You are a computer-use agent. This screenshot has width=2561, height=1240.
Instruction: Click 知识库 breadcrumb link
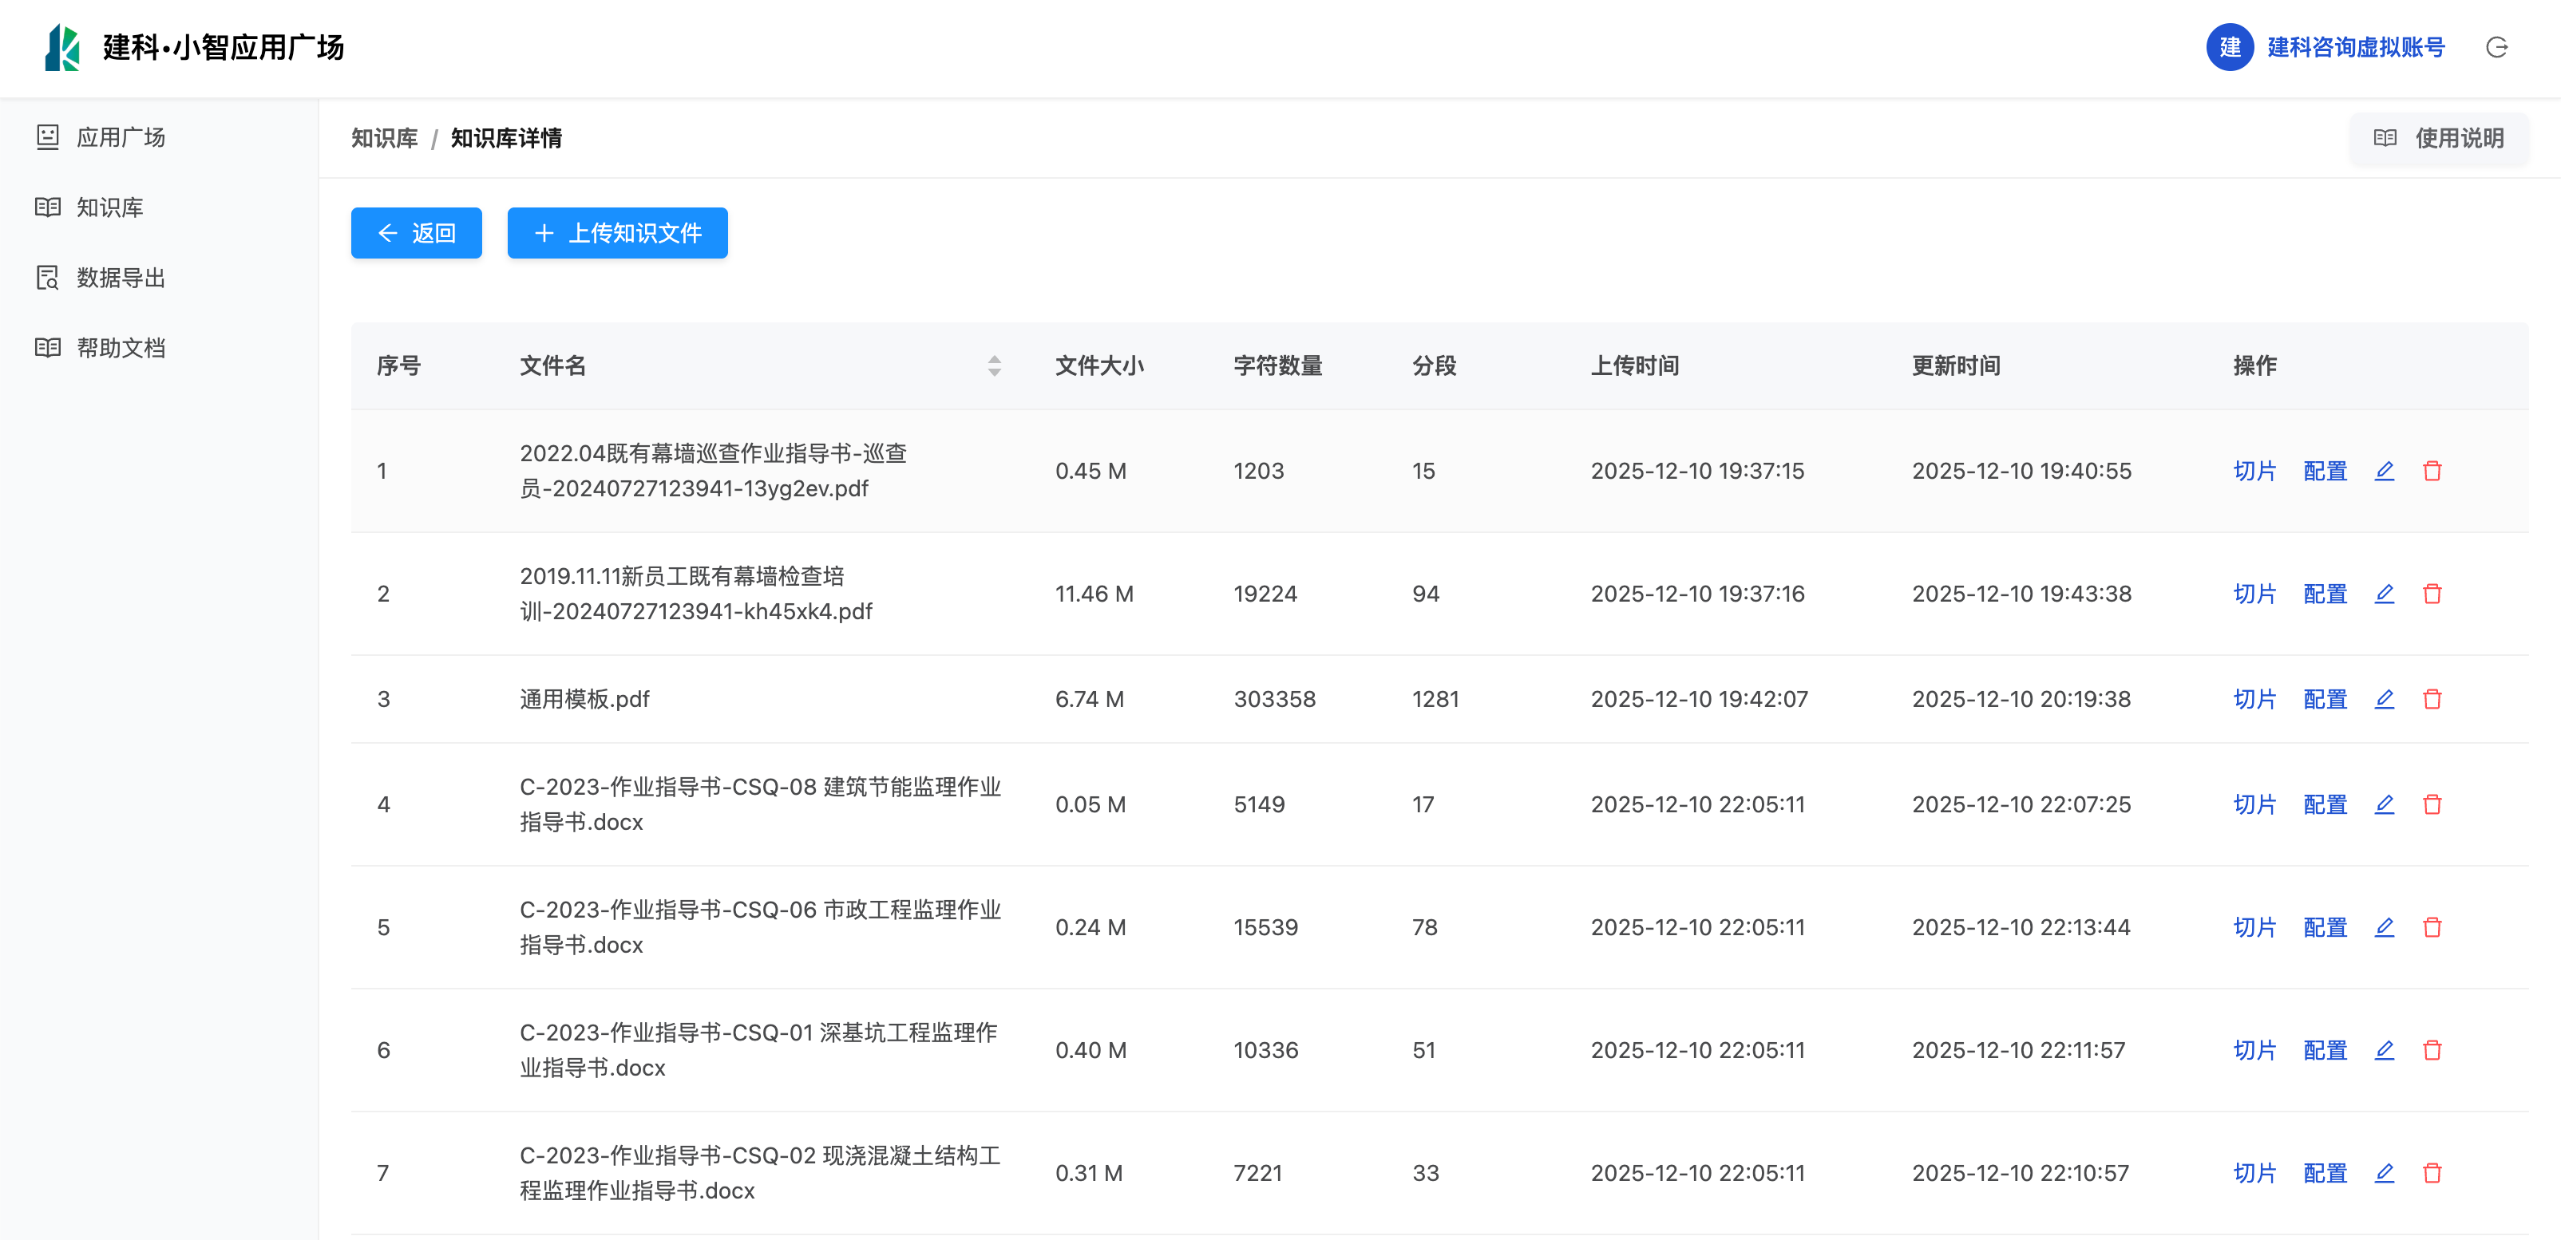(x=384, y=138)
